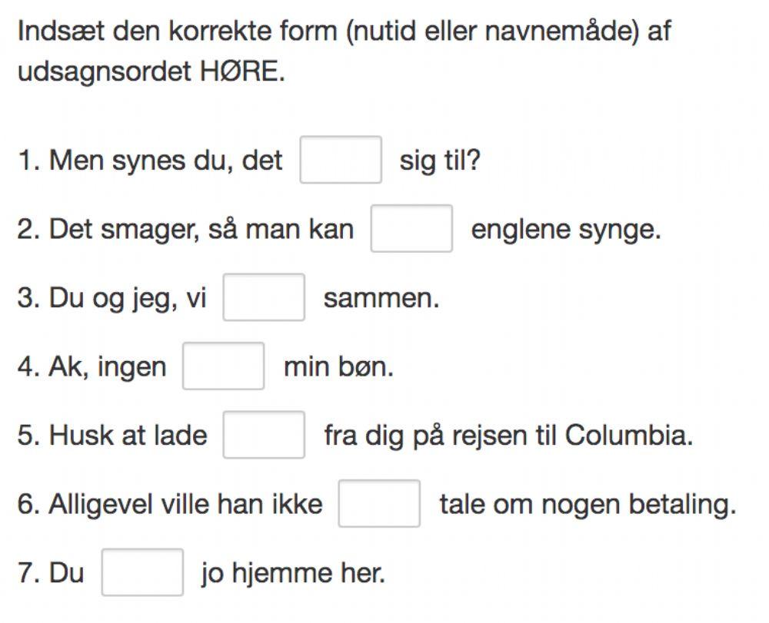Click the words 'jo hjemme her.'

[292, 574]
